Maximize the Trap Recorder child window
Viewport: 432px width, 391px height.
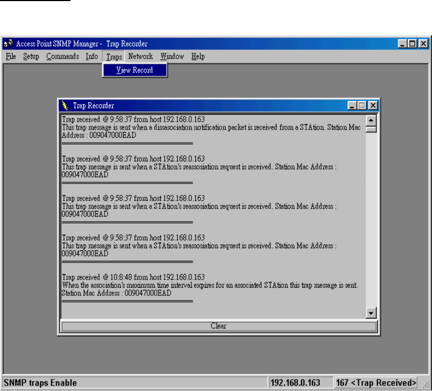[362, 105]
